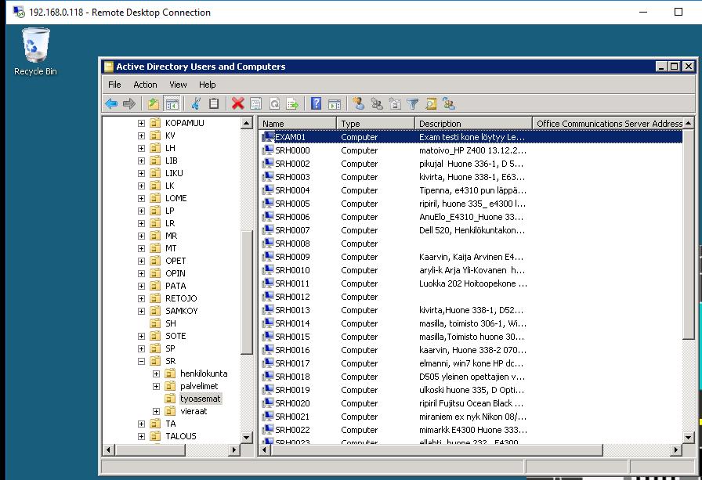The image size is (702, 480).
Task: Create a new user in current container
Action: [x=358, y=104]
